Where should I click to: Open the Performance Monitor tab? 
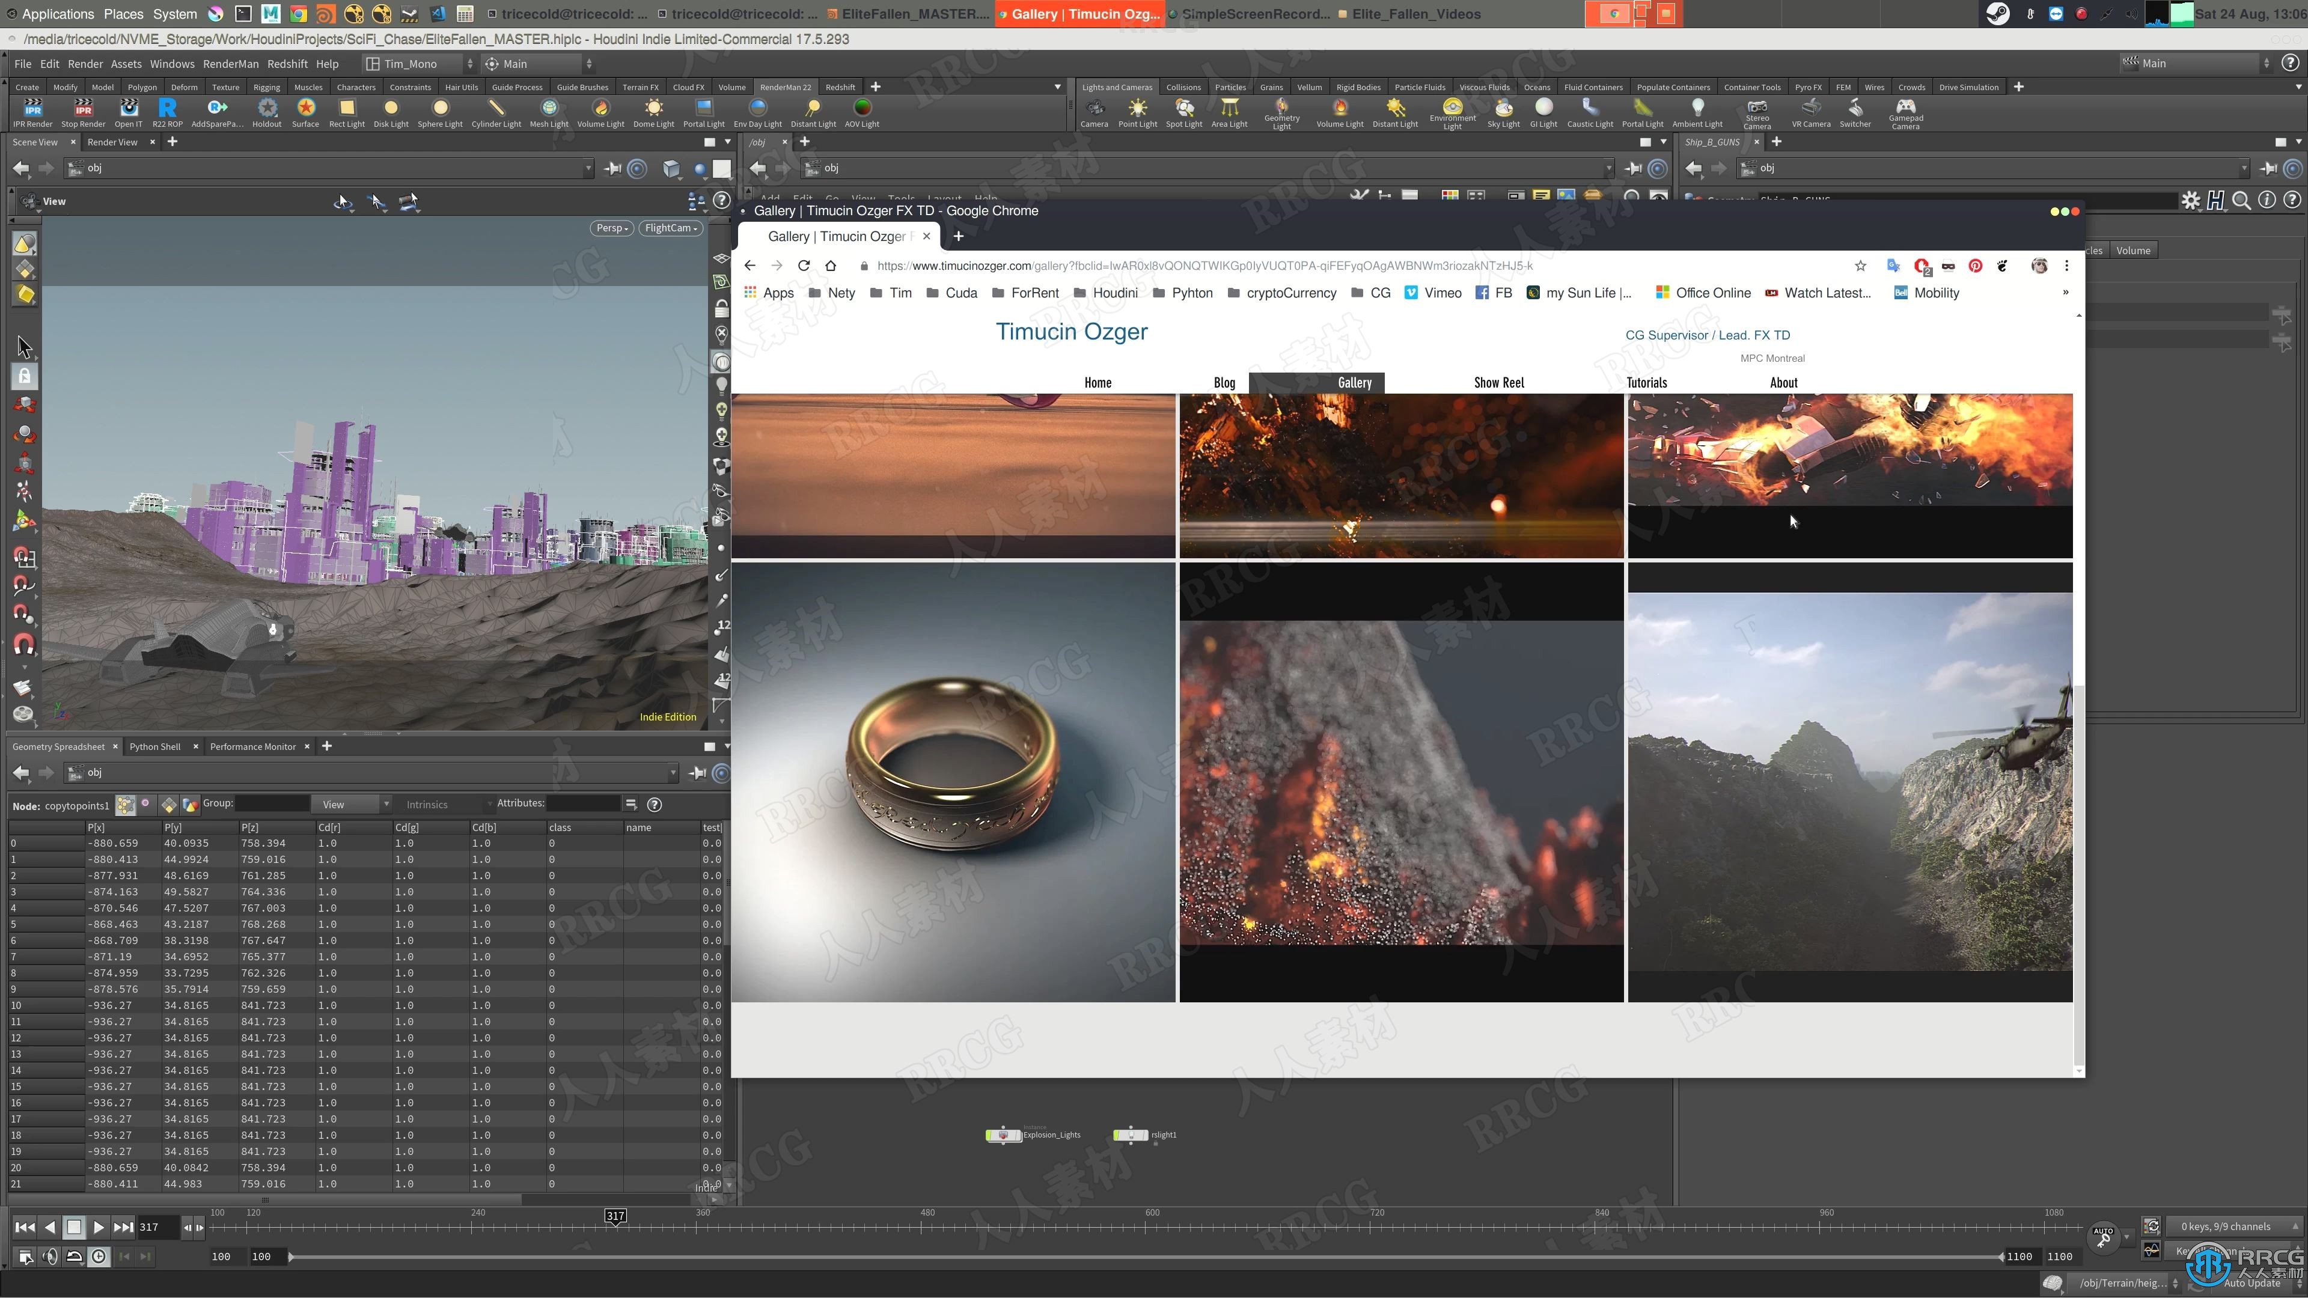coord(252,746)
